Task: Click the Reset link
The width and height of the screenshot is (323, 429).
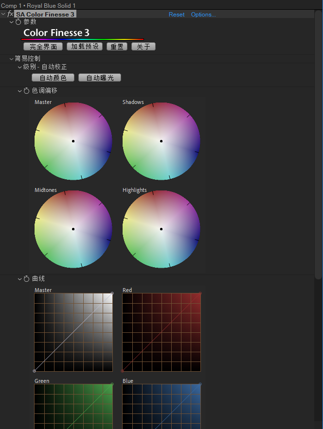Action: [x=177, y=15]
